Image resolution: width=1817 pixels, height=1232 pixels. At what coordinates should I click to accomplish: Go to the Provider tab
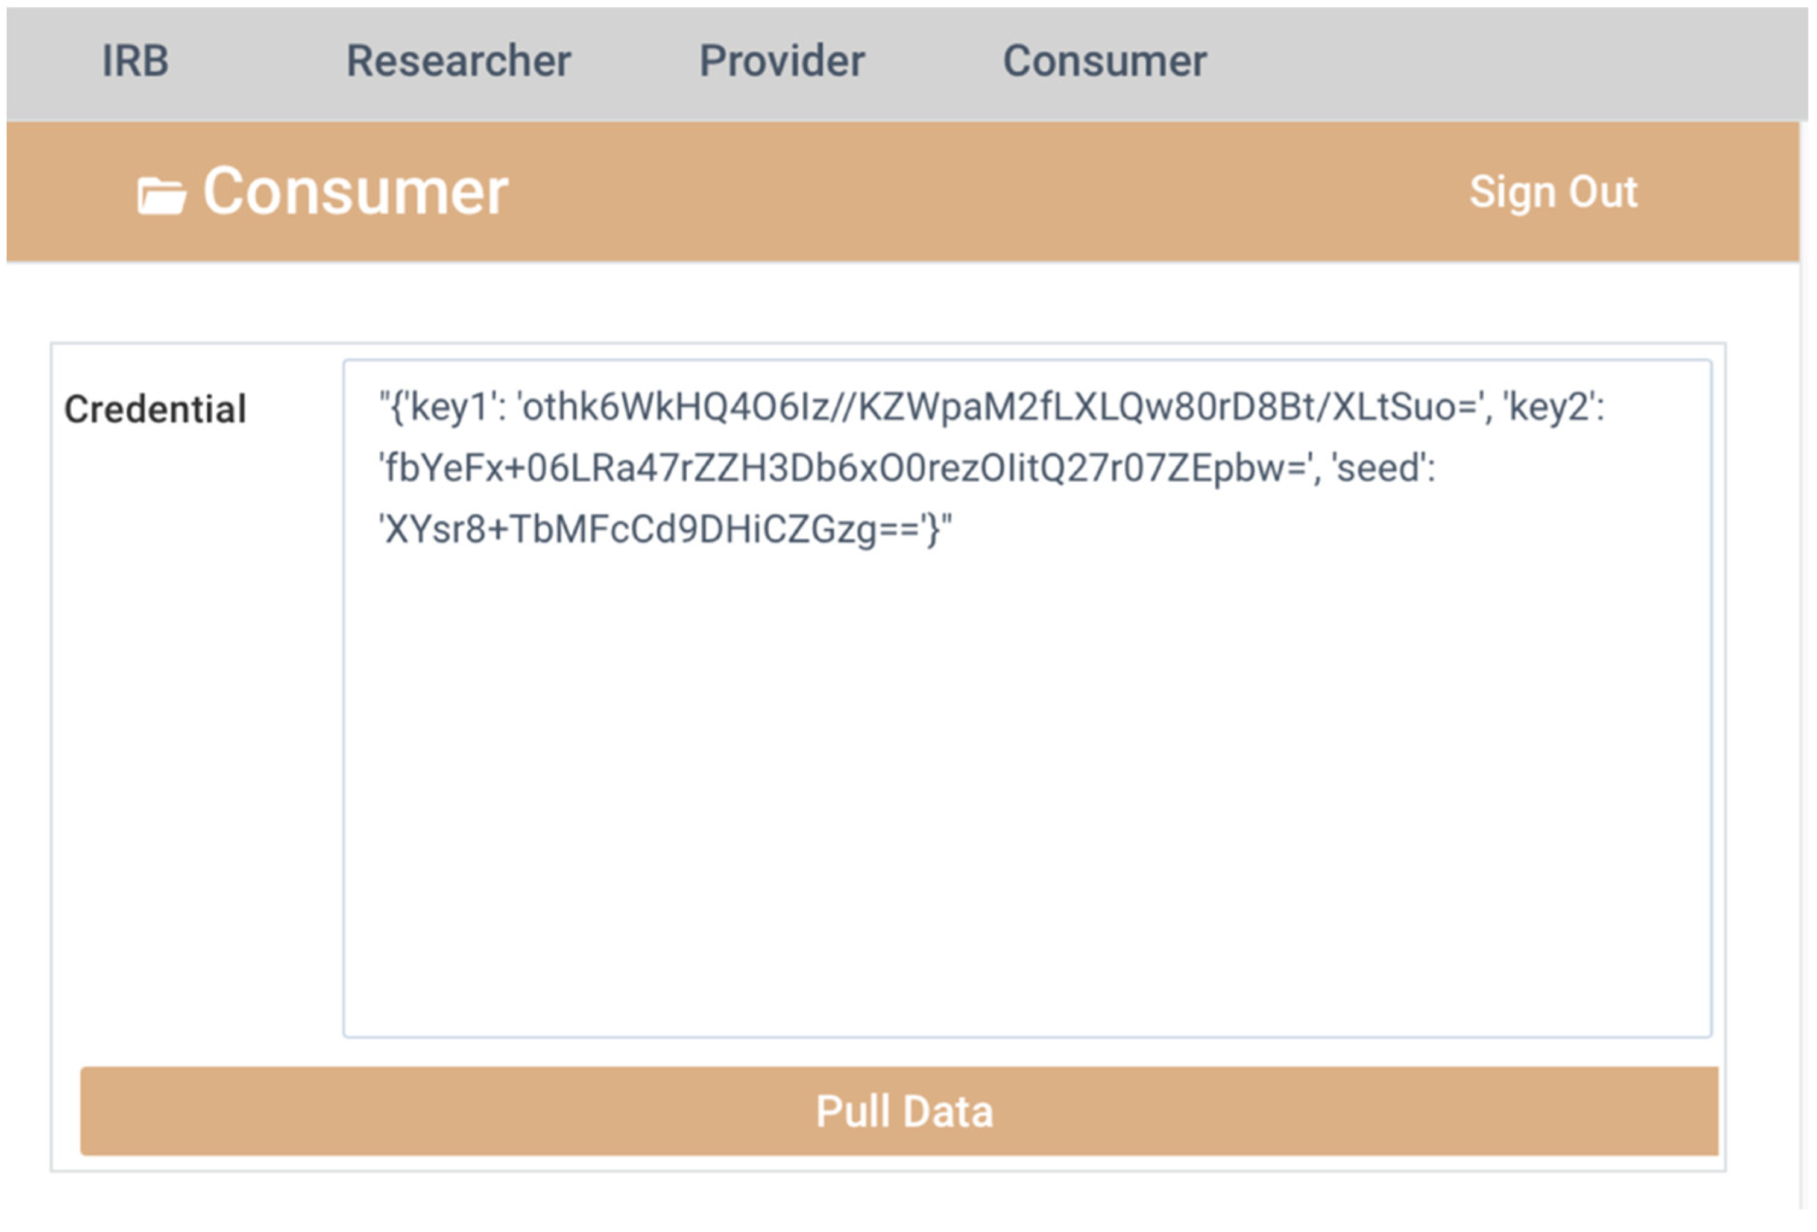coord(781,61)
